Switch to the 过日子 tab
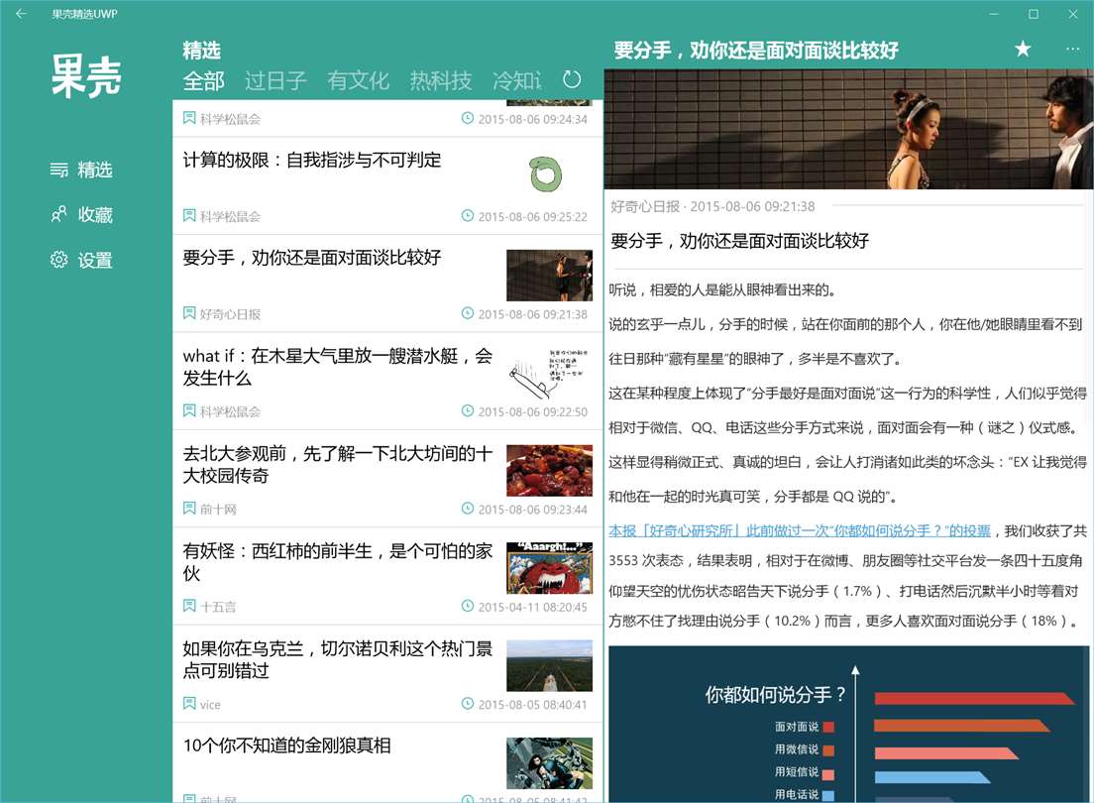 pos(275,81)
